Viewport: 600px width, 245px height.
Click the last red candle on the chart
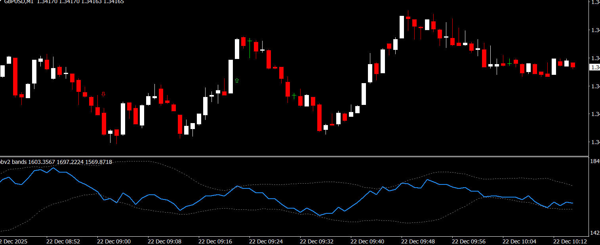573,65
